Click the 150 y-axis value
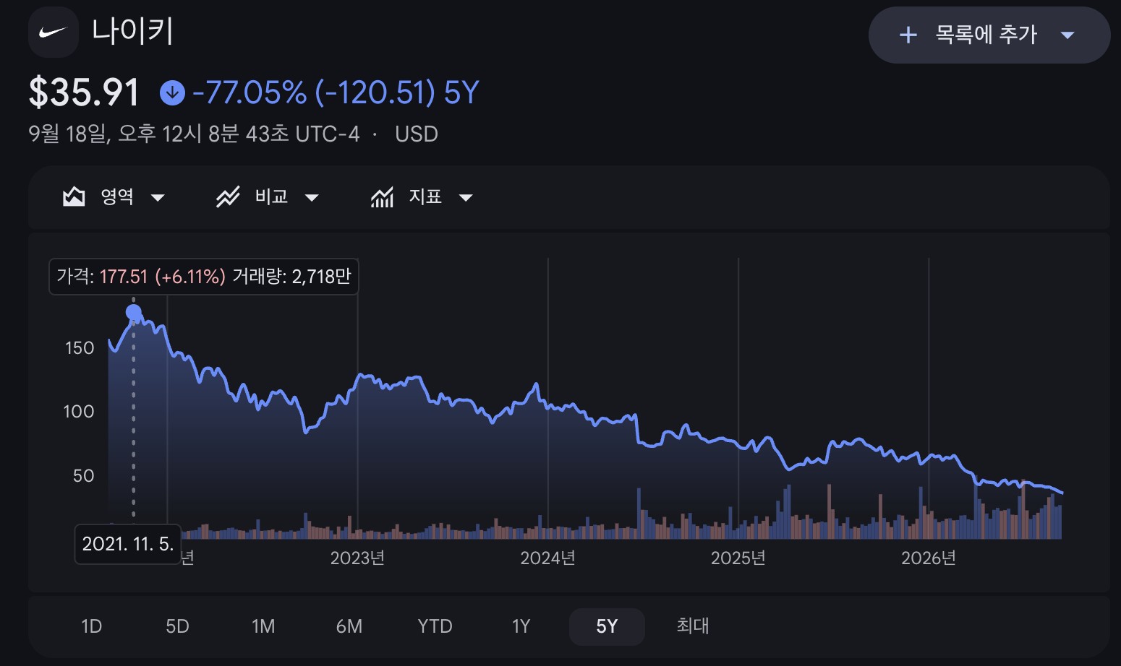The width and height of the screenshot is (1121, 666). point(80,348)
